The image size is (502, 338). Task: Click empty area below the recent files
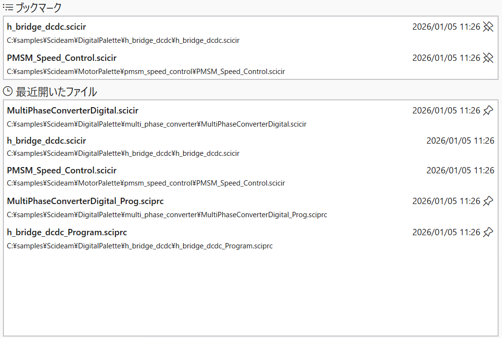click(x=251, y=292)
